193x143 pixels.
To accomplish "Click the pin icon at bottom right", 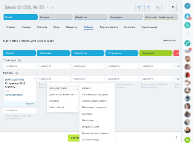I will pyautogui.click(x=176, y=138).
